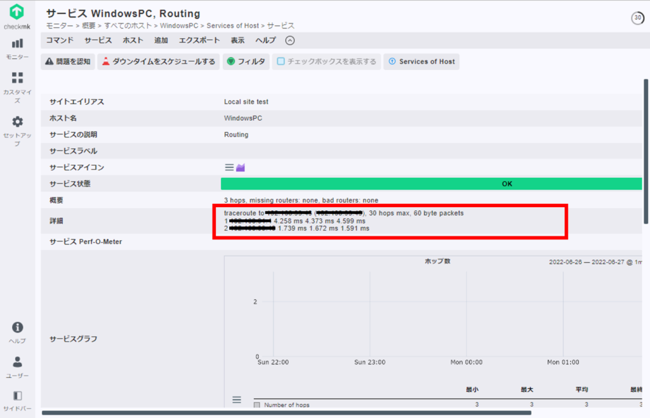The image size is (650, 418).
Task: Toggle the Number of hops legend checkbox
Action: pyautogui.click(x=257, y=405)
